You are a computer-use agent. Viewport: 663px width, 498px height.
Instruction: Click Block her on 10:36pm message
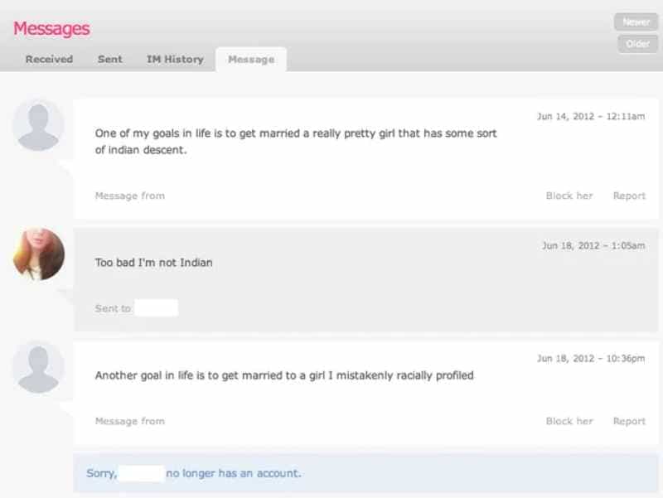(569, 422)
